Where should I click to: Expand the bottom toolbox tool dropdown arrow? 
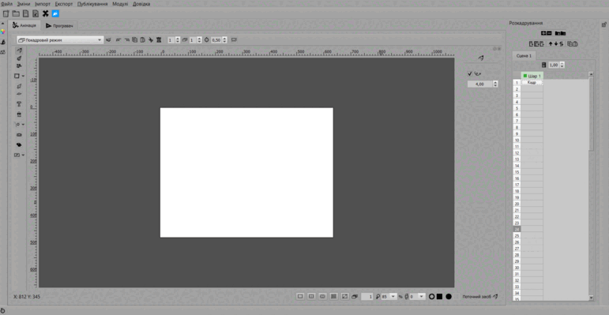pyautogui.click(x=24, y=155)
